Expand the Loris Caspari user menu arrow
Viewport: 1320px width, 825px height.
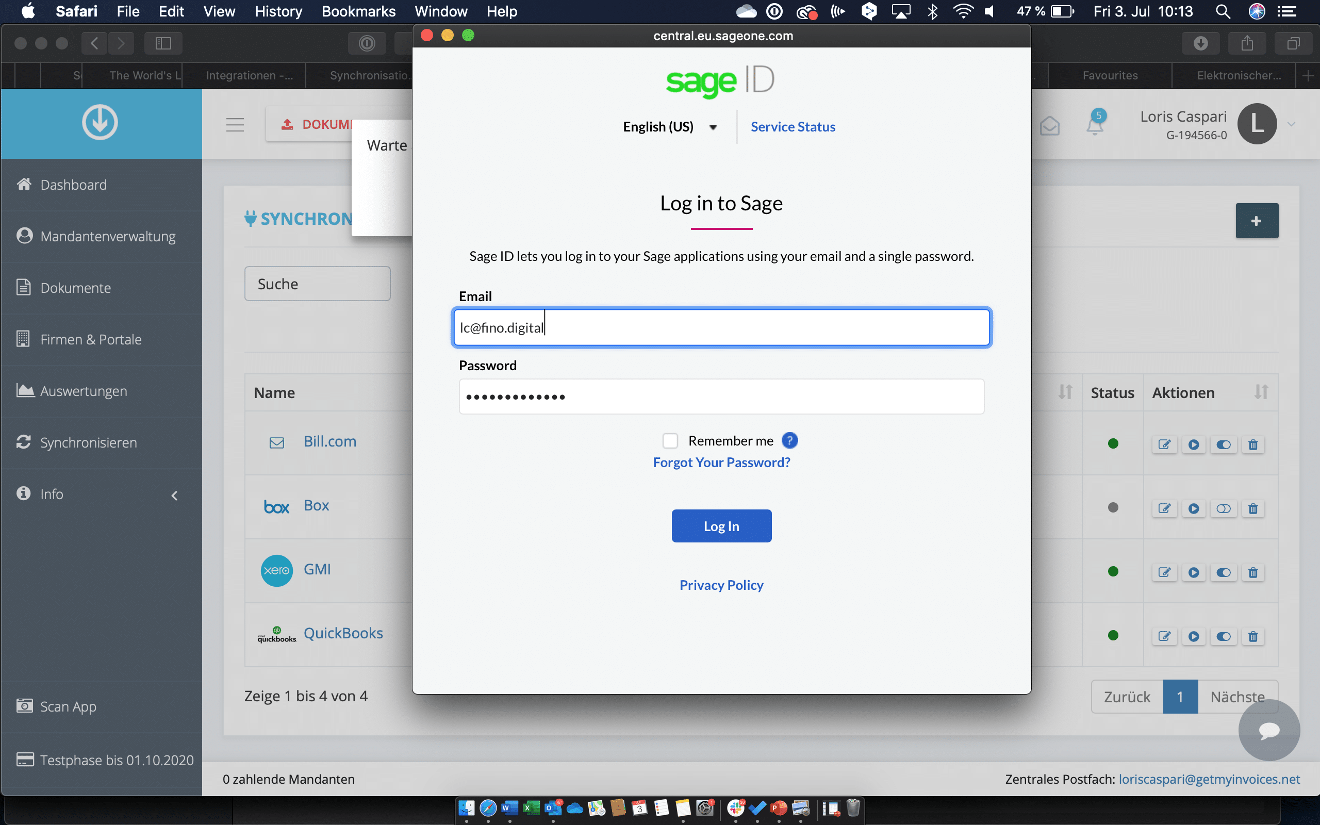[x=1291, y=124]
